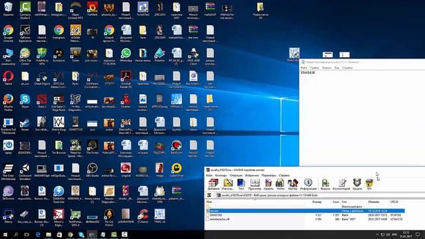The image size is (425, 239).
Task: Click the Вирусы (Virus scan) icon in WinRAR
Action: click(325, 185)
